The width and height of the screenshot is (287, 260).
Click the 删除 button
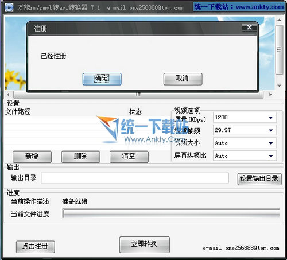[80, 157]
